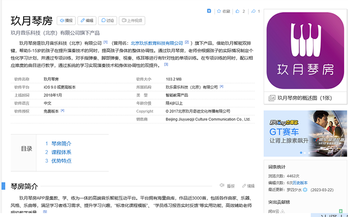Open the 北京玖乐教育科技有限公司 link
348x217 pixels.
157,43
